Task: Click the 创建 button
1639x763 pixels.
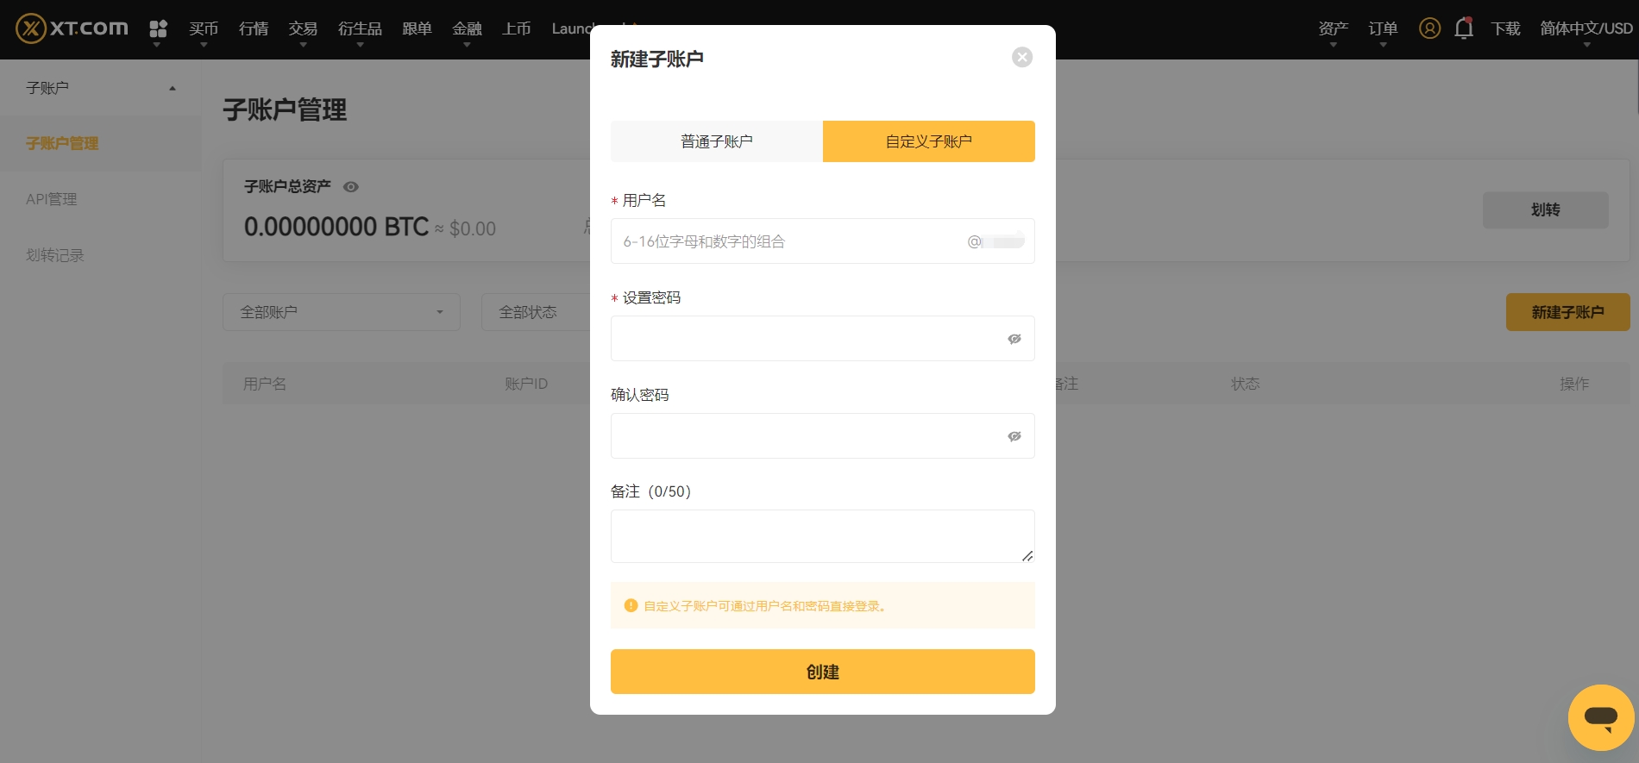Action: 823,672
